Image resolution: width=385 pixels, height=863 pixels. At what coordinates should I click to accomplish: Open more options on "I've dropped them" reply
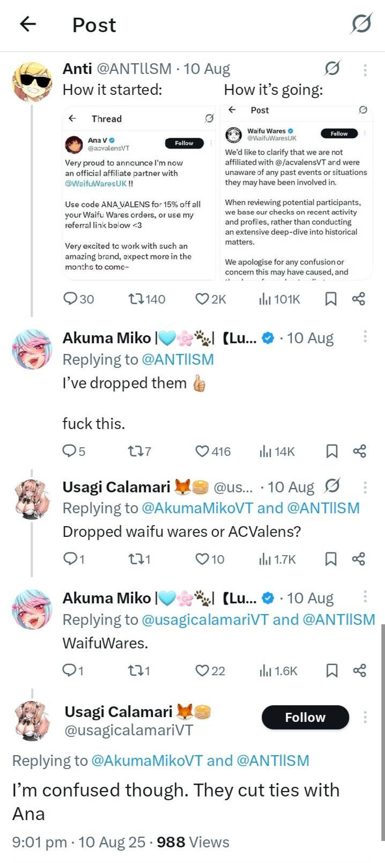coord(365,337)
